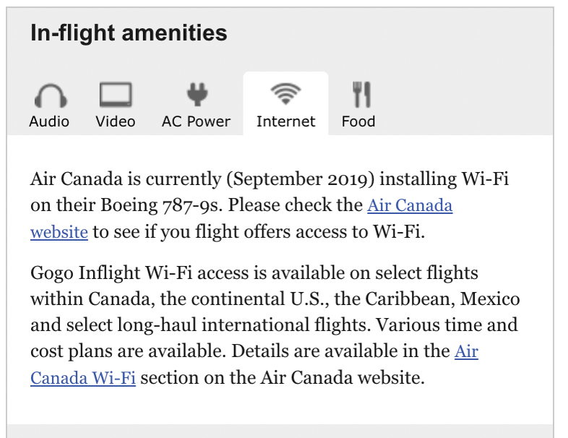The image size is (568, 438).
Task: Open the Air Canada website link
Action: click(x=410, y=206)
